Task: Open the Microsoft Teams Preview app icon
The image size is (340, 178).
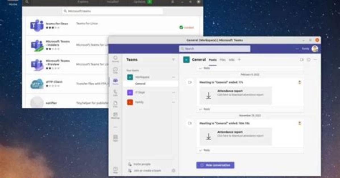Action: pyautogui.click(x=37, y=64)
